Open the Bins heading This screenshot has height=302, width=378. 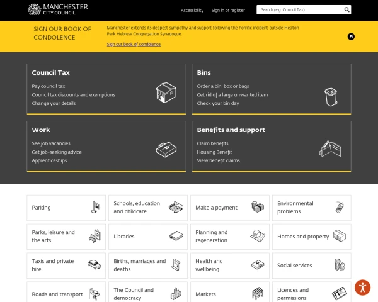point(203,73)
